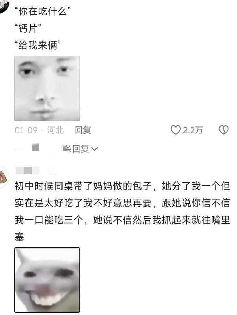Open the blurry human face meme image
237x315 pixels.
pos(47,88)
